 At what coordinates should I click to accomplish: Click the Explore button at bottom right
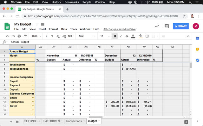point(186,122)
